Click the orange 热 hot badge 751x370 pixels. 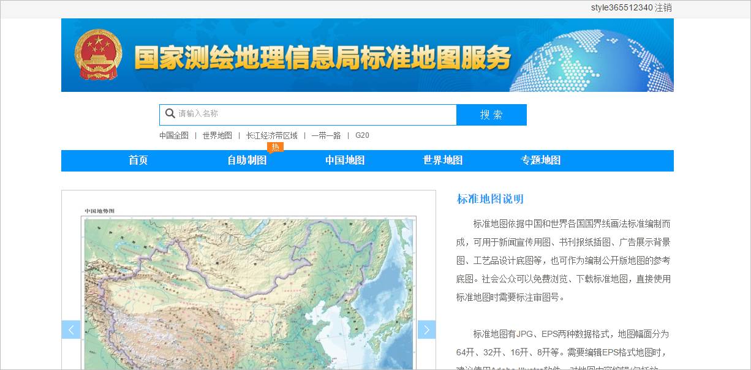[x=275, y=147]
